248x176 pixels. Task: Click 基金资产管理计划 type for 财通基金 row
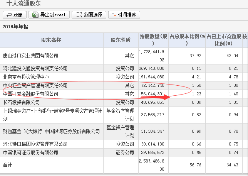121,132
